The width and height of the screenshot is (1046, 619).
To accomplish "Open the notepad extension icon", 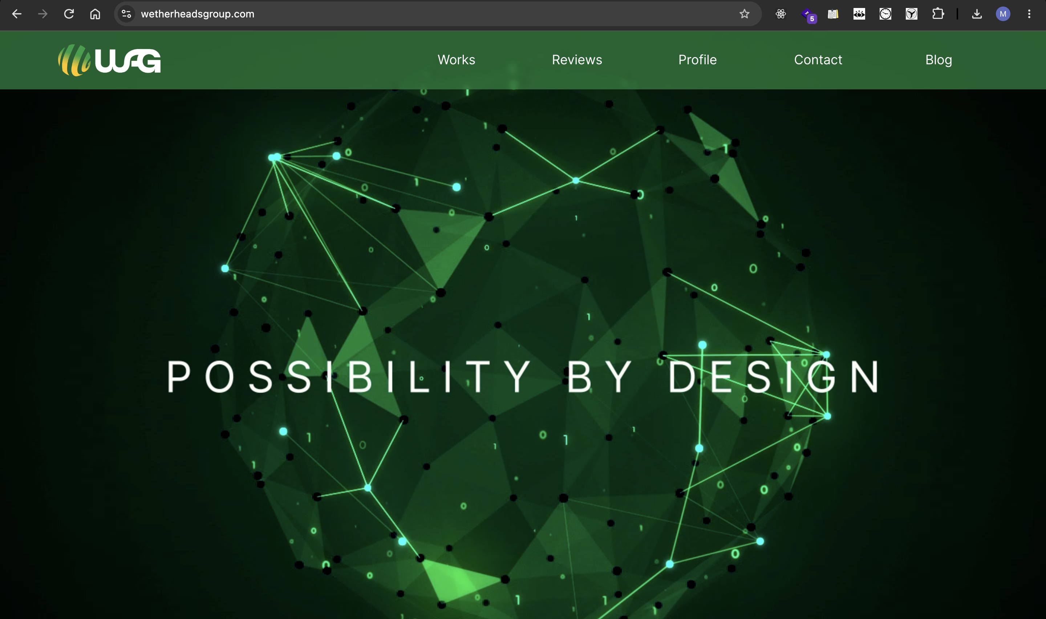I will [833, 14].
